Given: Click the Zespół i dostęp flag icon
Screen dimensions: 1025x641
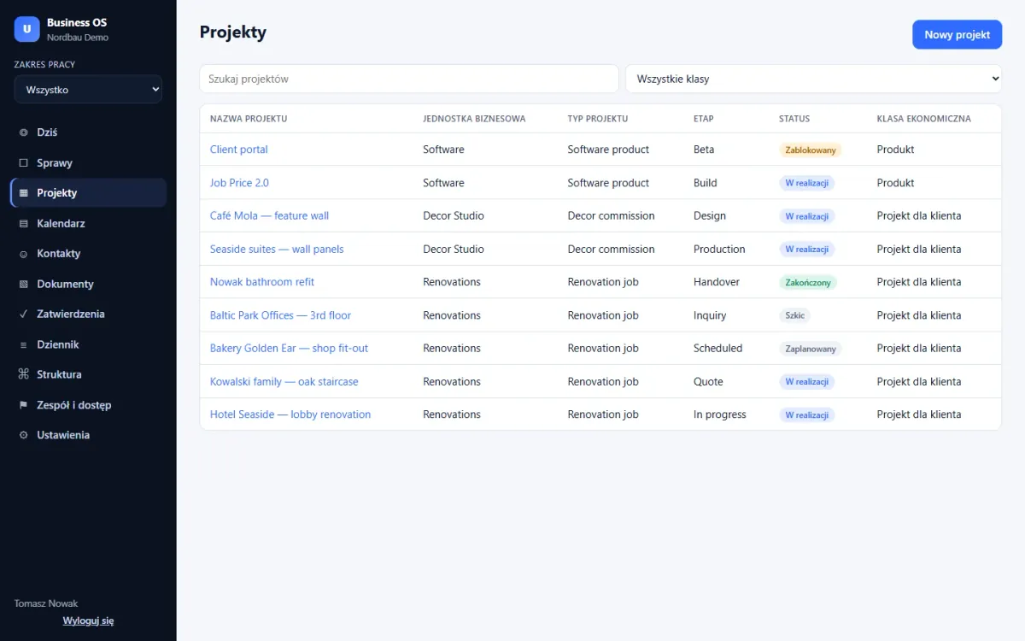Looking at the screenshot, I should coord(23,405).
